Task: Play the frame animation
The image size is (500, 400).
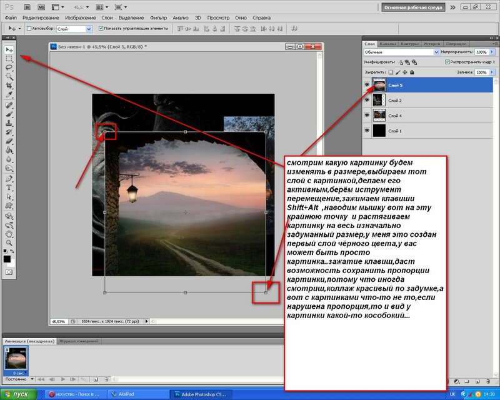Action: coord(63,379)
